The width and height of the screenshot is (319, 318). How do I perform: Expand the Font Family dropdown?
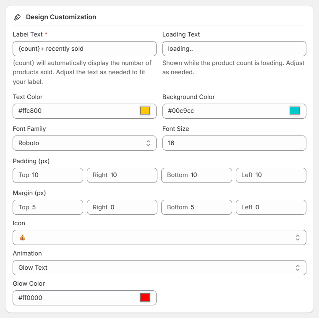(x=84, y=143)
